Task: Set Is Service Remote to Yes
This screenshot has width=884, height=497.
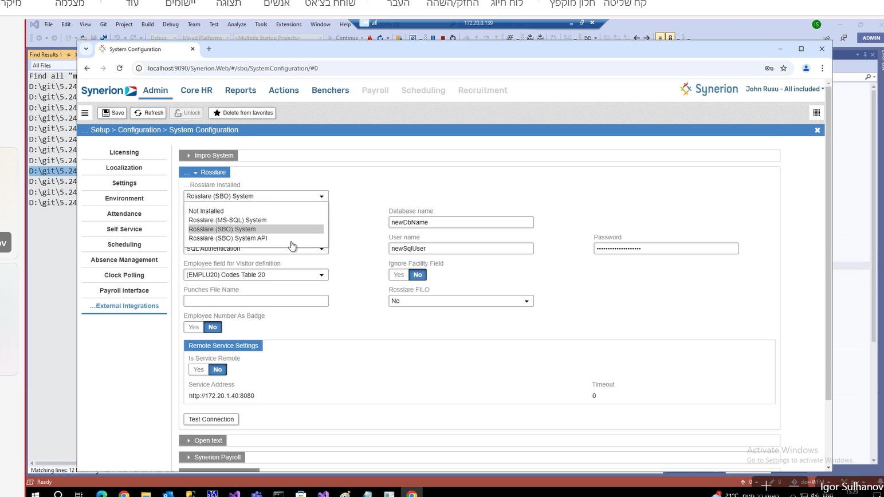Action: click(x=198, y=370)
